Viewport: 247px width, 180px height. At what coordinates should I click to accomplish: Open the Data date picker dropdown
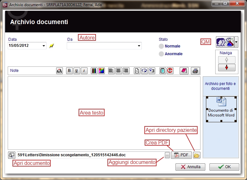(44, 46)
